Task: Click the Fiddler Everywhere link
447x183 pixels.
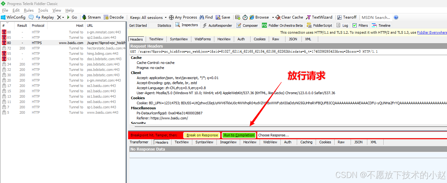Action: pos(432,32)
